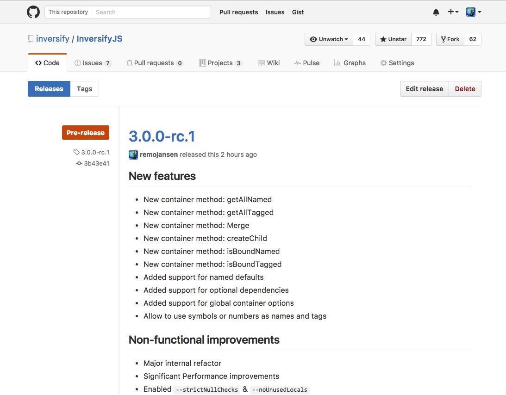Viewport: 506px width, 395px height.
Task: Click 'Significant Performance improvements'
Action: [x=212, y=376]
